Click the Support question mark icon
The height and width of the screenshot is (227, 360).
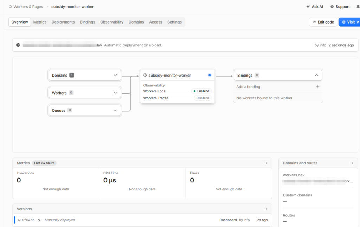332,7
